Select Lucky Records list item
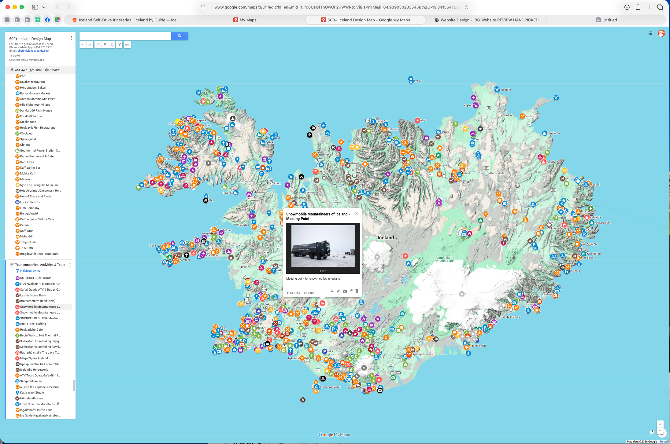 [x=30, y=202]
